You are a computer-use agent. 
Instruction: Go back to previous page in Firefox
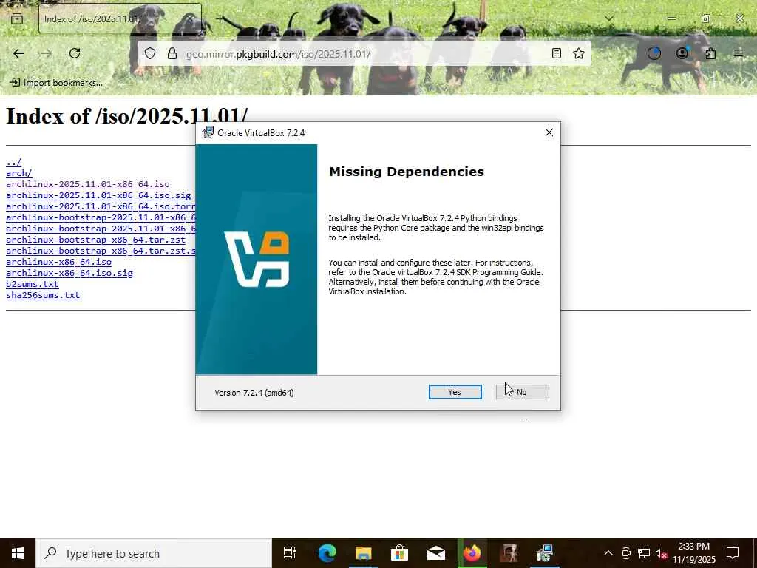tap(18, 53)
